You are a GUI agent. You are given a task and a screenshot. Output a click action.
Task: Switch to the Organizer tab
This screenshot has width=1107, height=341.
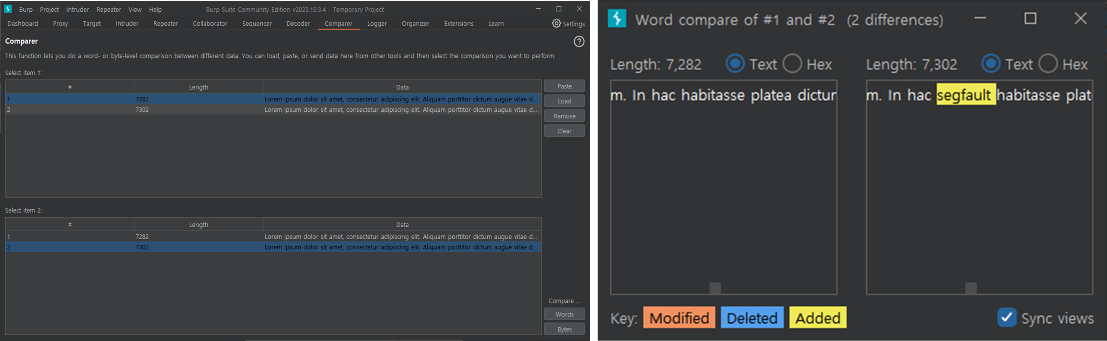coord(416,24)
